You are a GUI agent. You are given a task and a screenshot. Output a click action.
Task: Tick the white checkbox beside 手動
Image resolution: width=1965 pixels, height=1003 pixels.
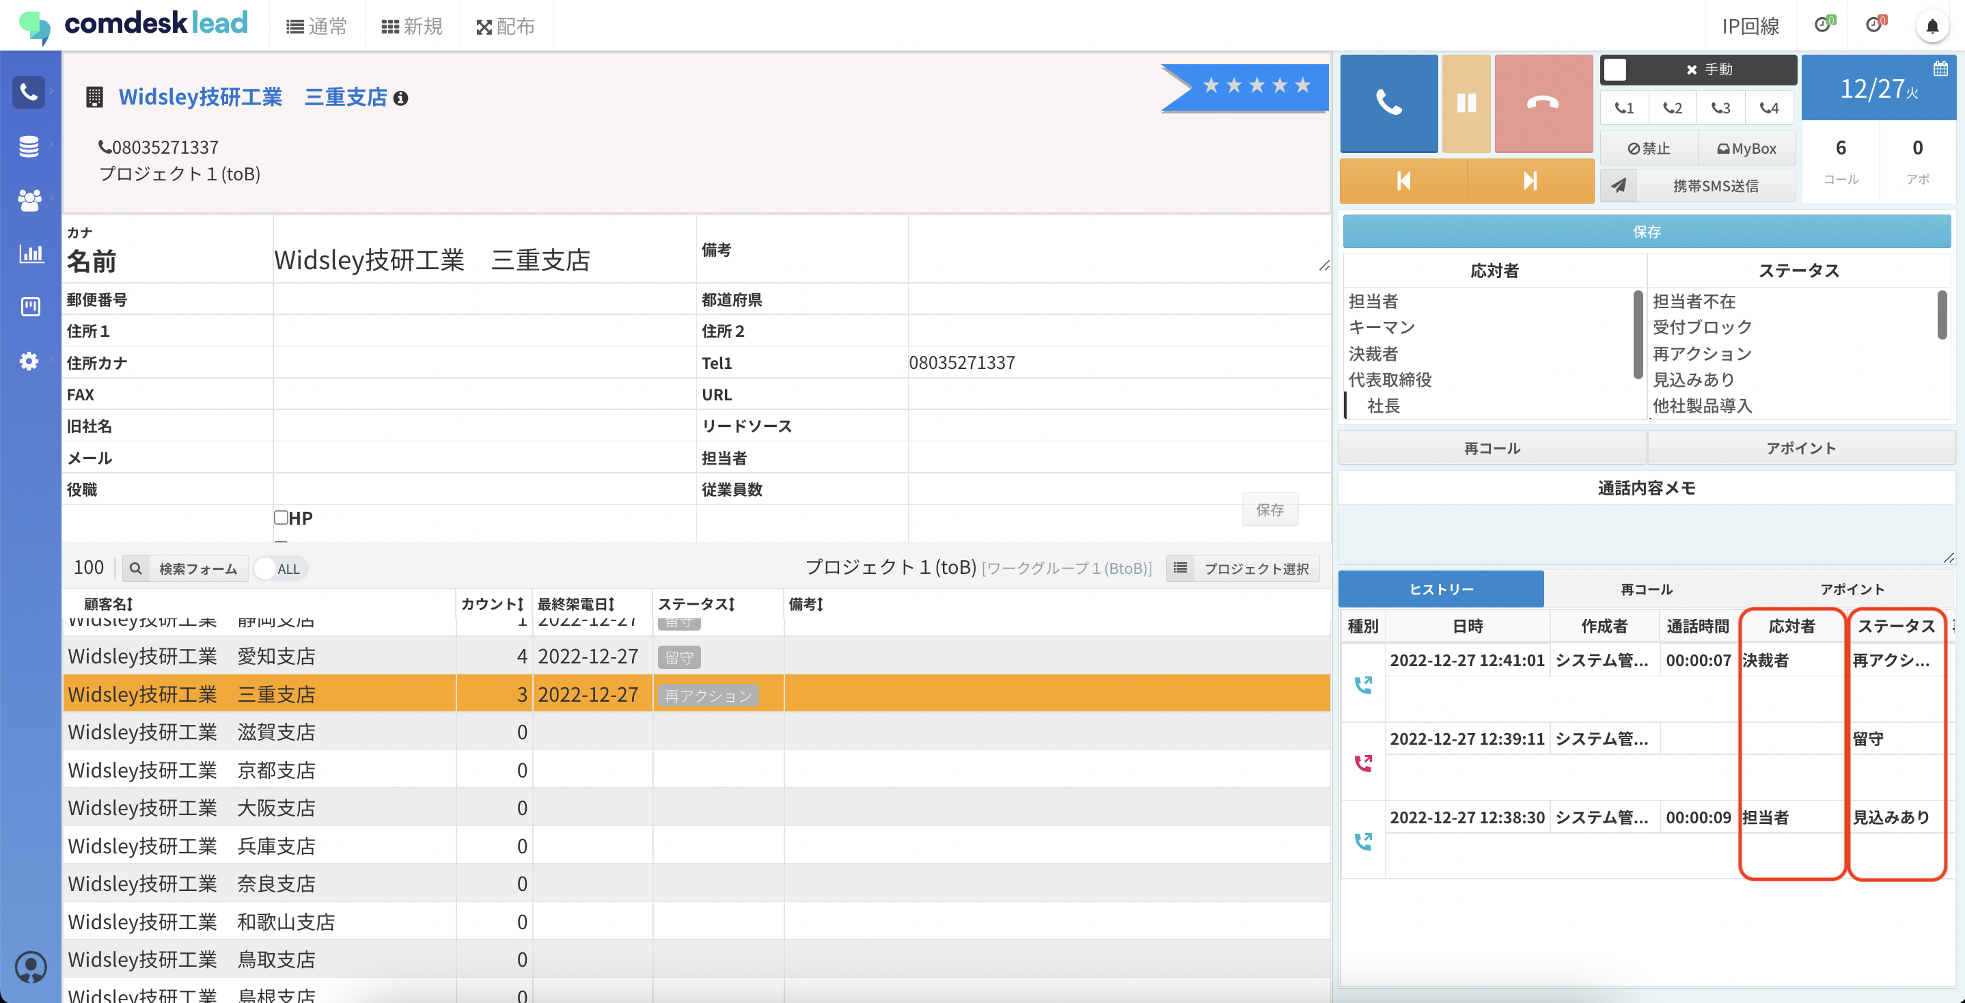coord(1615,70)
